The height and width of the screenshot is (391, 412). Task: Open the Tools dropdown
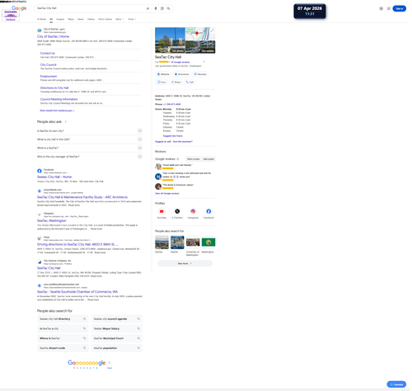[x=132, y=19]
